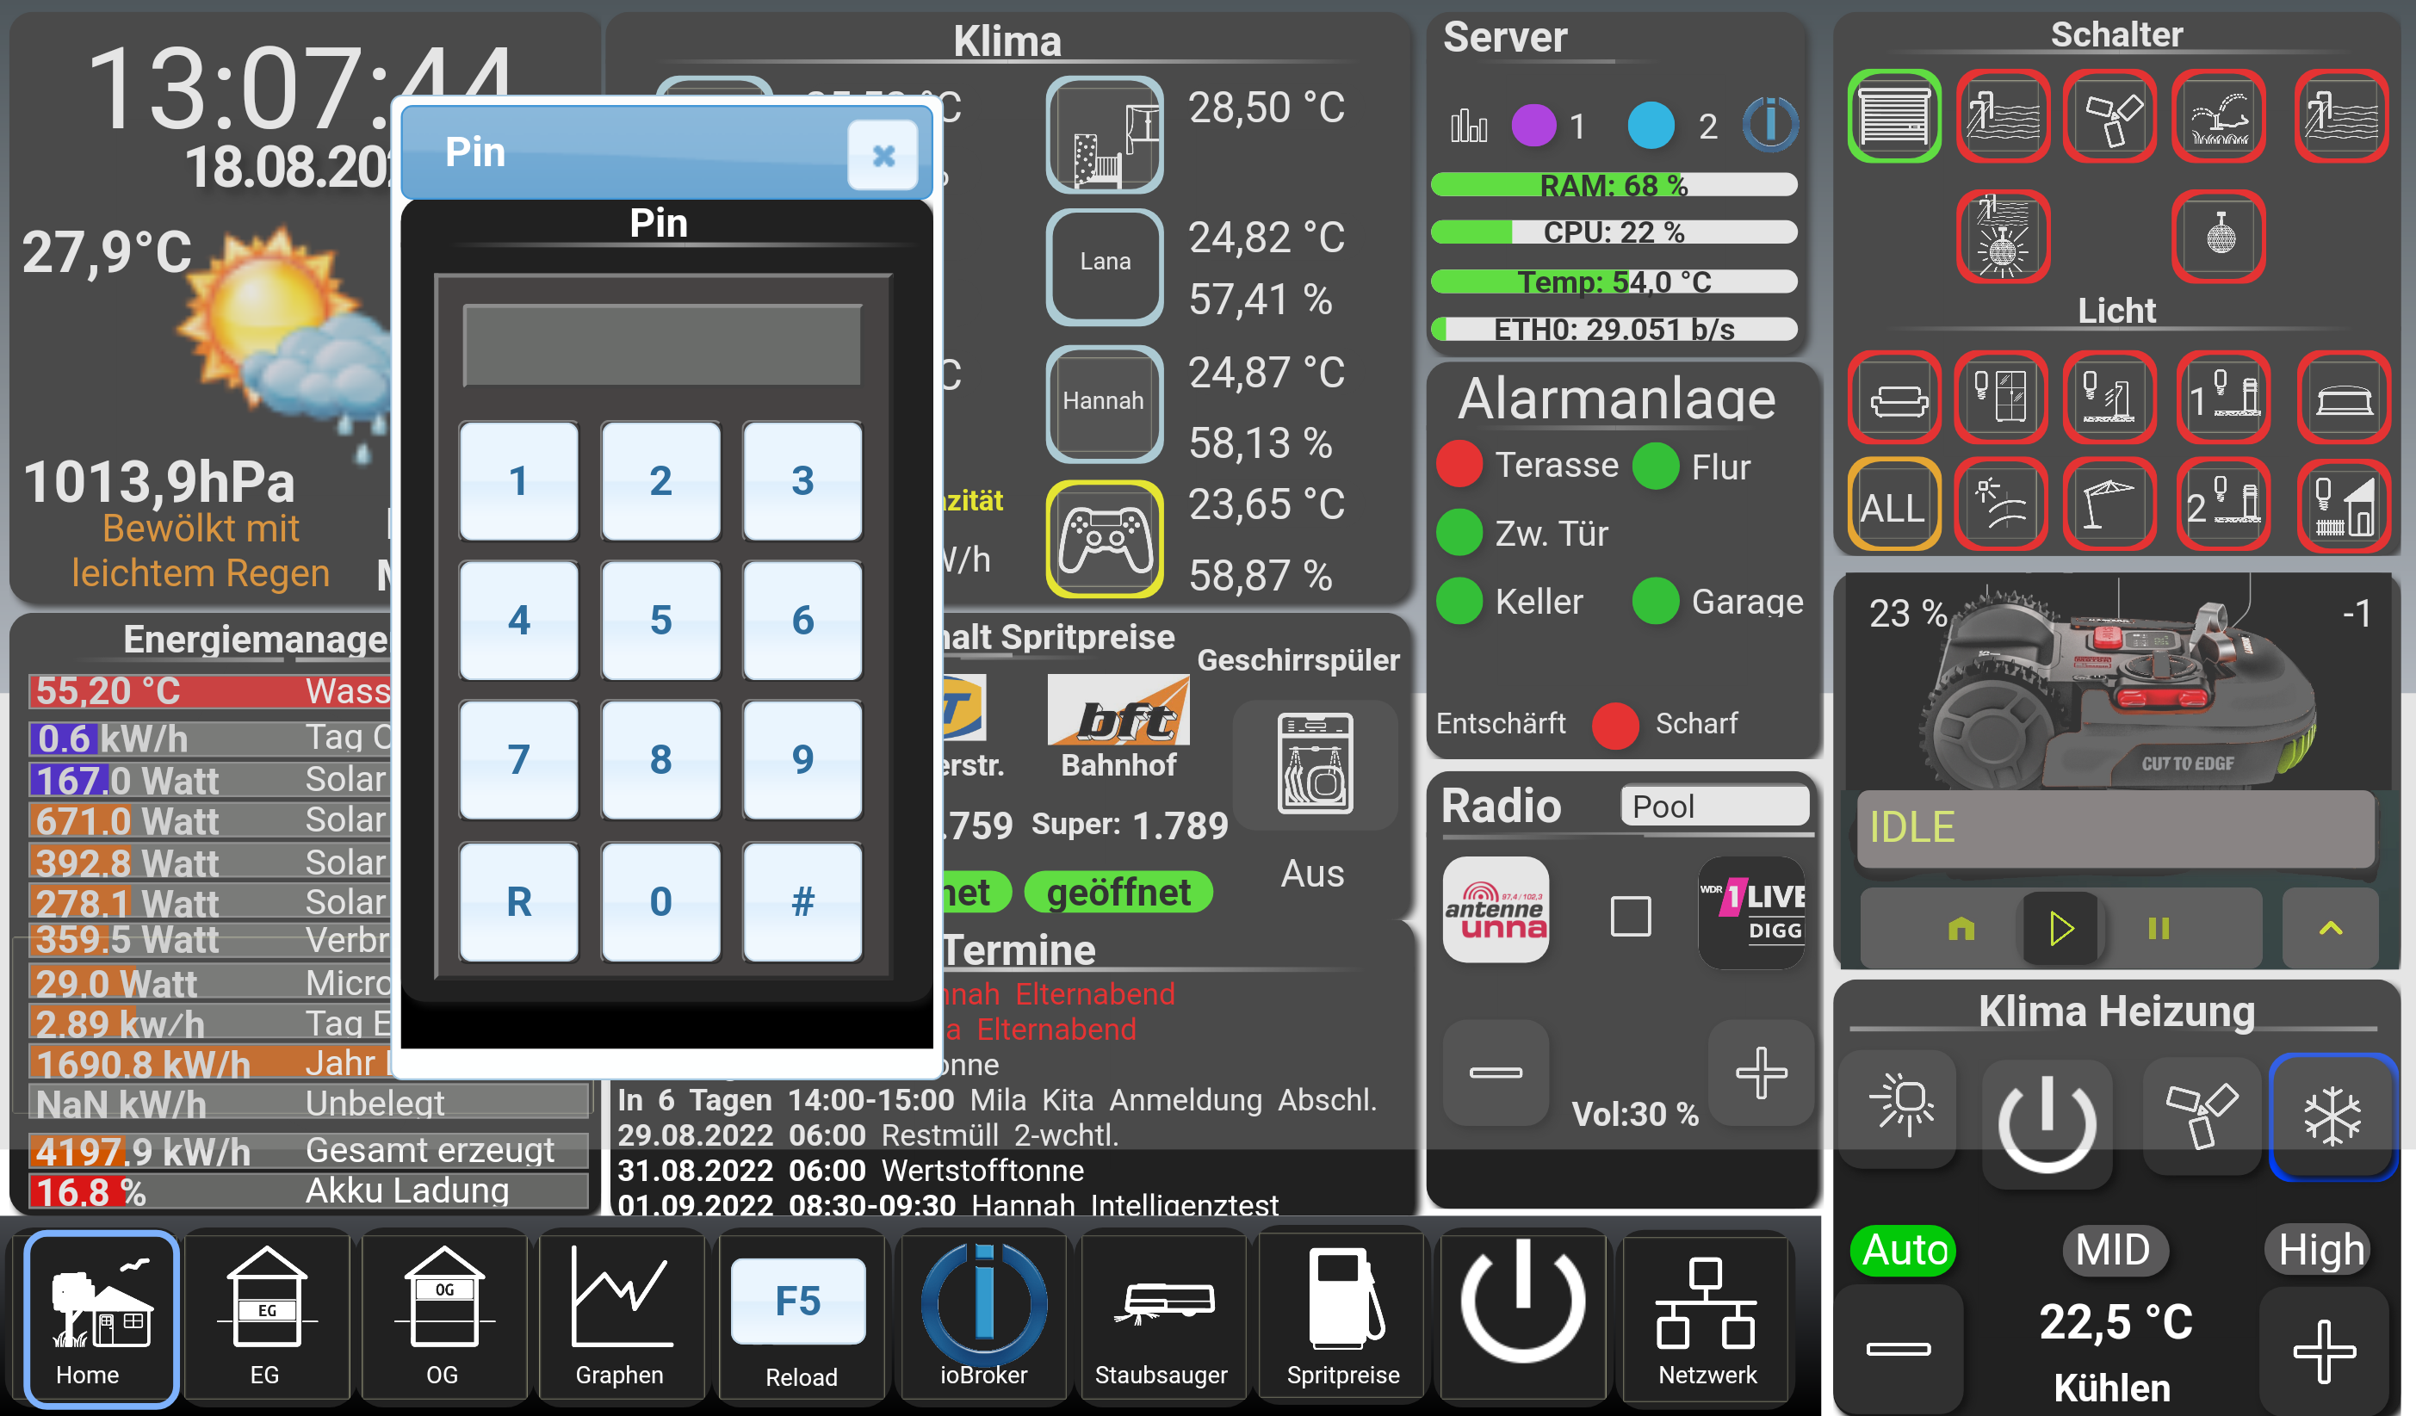Start the mower with the play button
Viewport: 2416px width, 1416px height.
click(x=2060, y=928)
